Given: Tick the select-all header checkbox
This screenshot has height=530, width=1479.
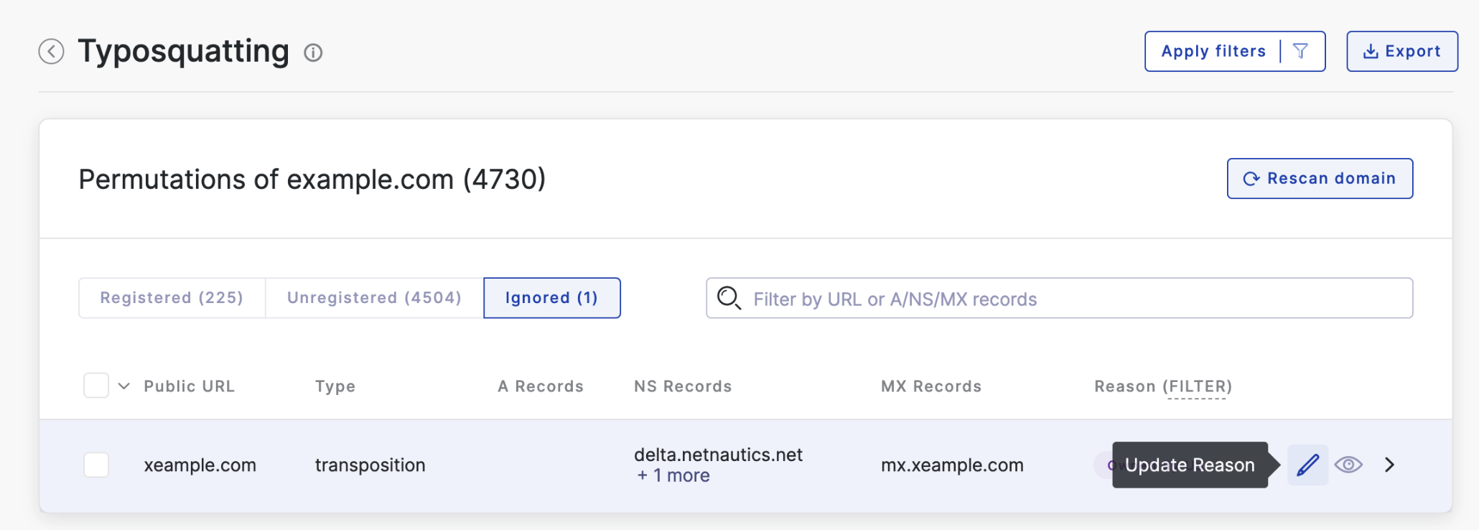Looking at the screenshot, I should coord(96,386).
